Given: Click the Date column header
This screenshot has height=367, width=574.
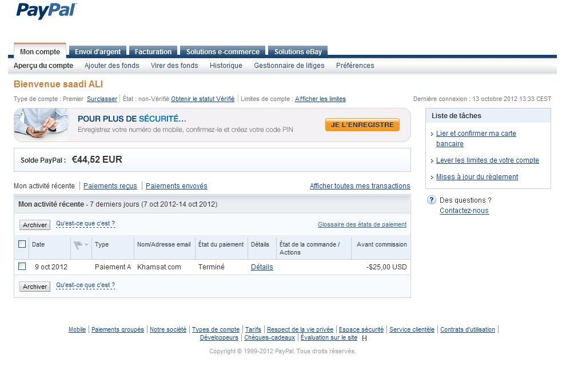Looking at the screenshot, I should (38, 244).
